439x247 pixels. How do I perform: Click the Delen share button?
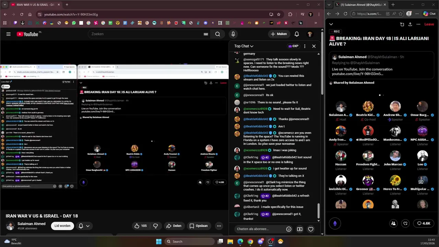click(174, 226)
